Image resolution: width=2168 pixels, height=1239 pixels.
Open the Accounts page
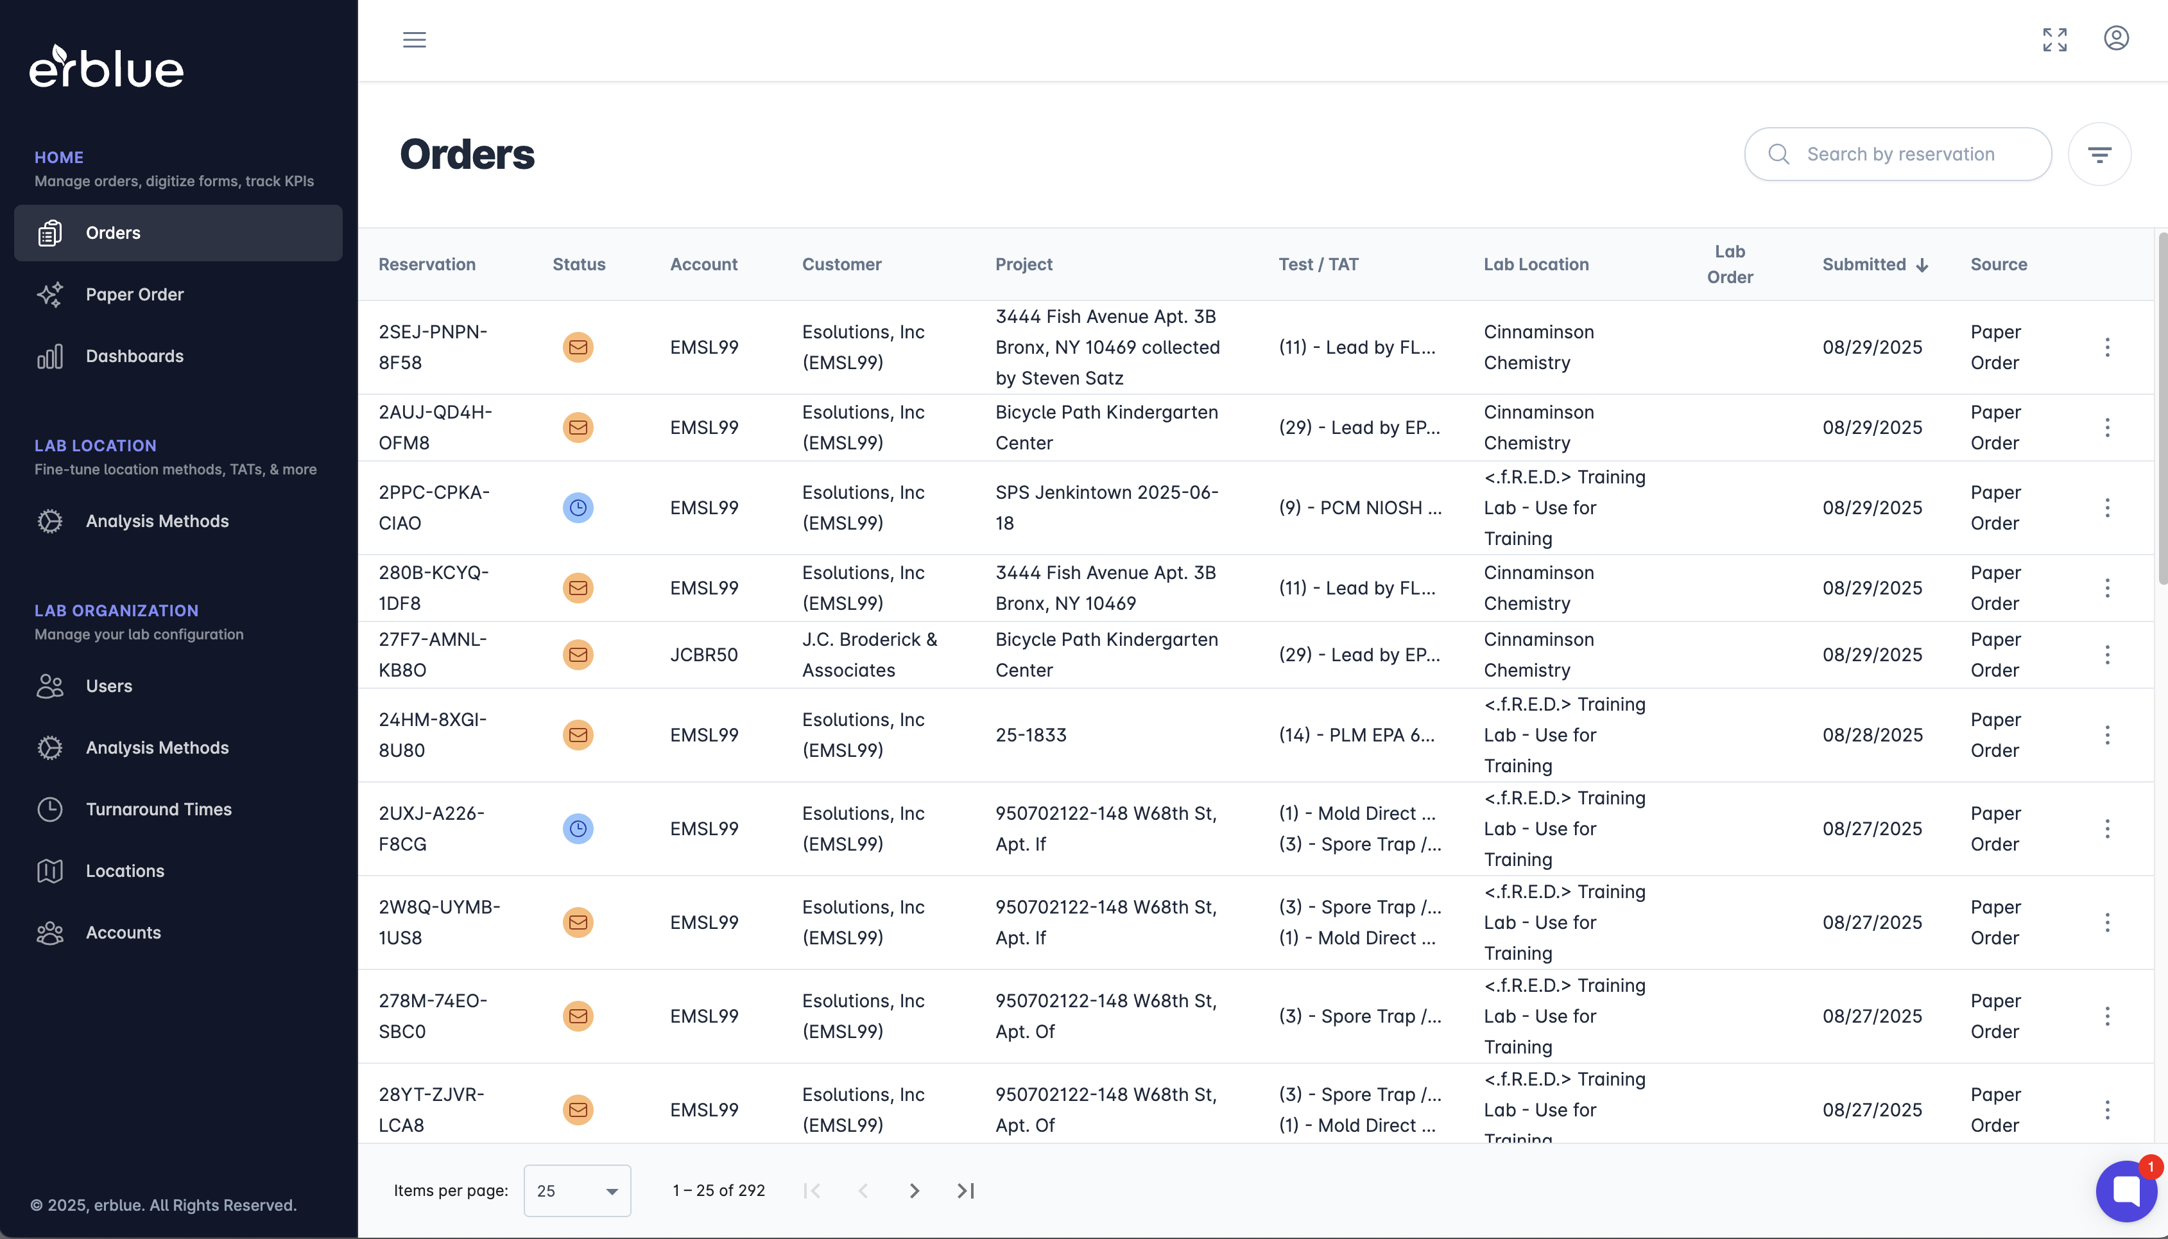[123, 933]
